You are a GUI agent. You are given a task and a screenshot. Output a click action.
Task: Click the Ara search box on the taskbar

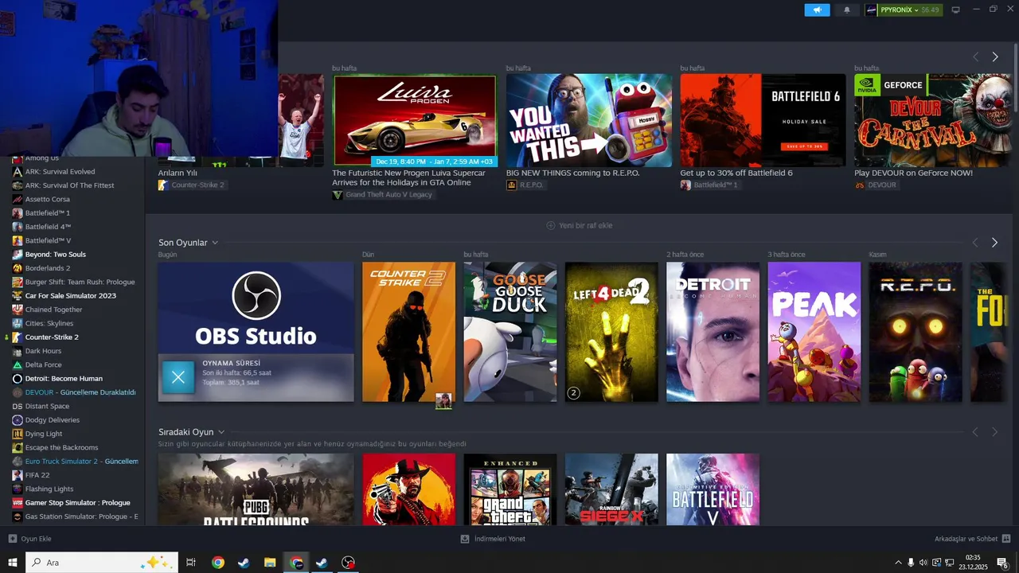pyautogui.click(x=102, y=563)
